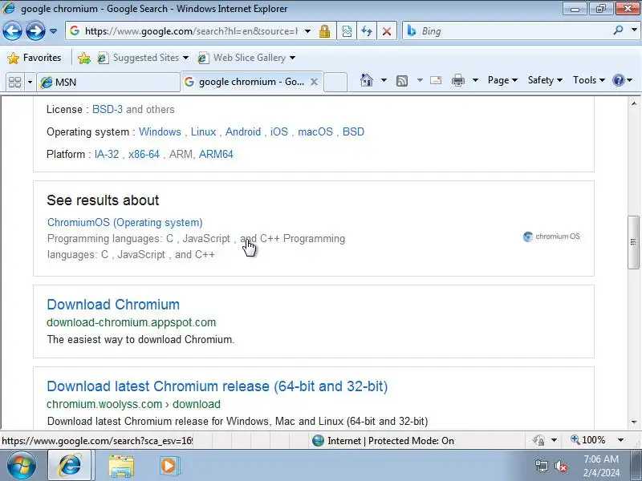642x481 pixels.
Task: Open Windows Explorer from the taskbar
Action: point(121,466)
